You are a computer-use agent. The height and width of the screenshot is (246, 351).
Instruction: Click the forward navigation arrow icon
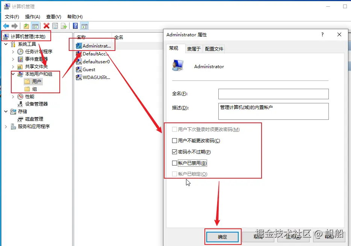(14, 25)
